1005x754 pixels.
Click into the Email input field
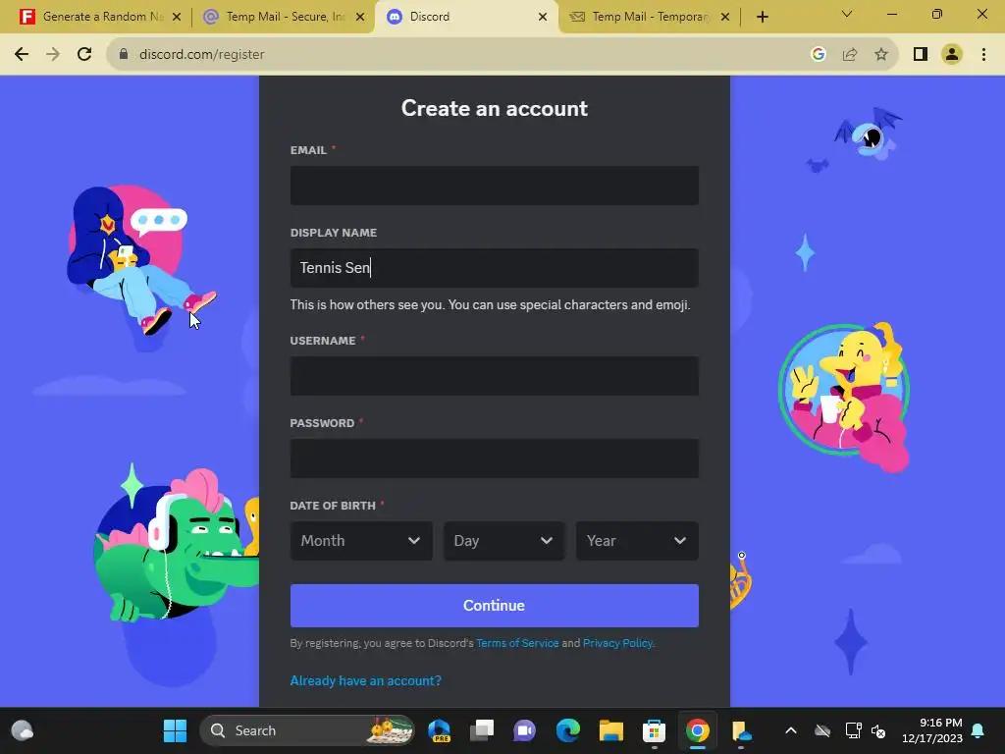click(495, 186)
